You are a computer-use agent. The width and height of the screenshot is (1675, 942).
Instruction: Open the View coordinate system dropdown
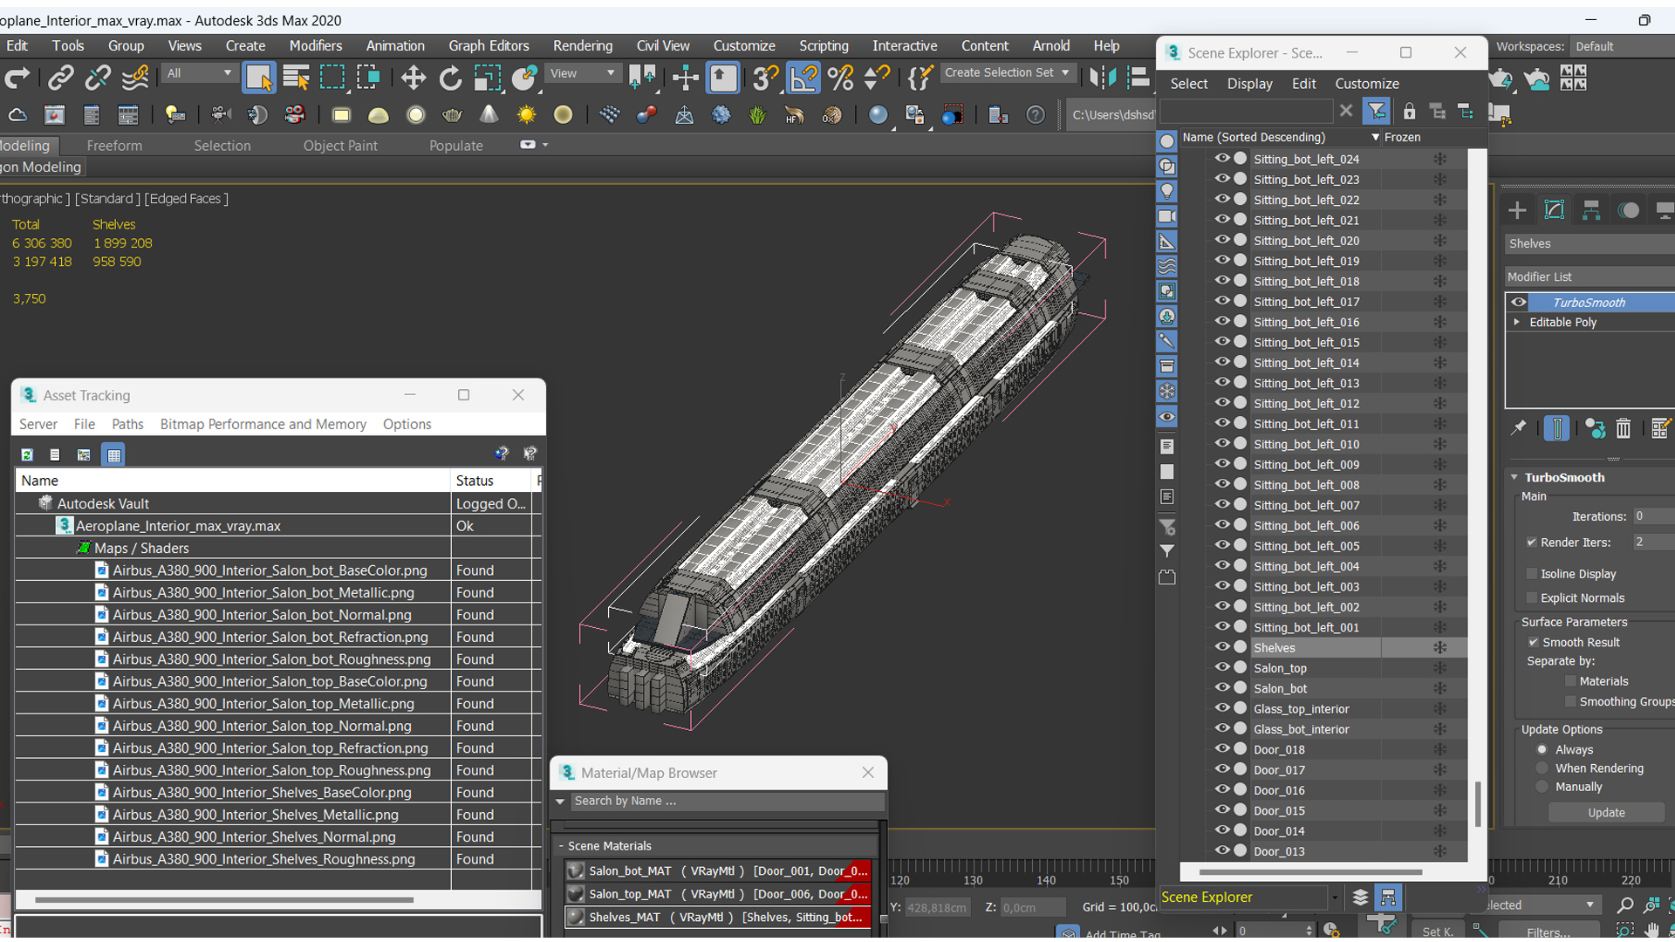[x=582, y=73]
